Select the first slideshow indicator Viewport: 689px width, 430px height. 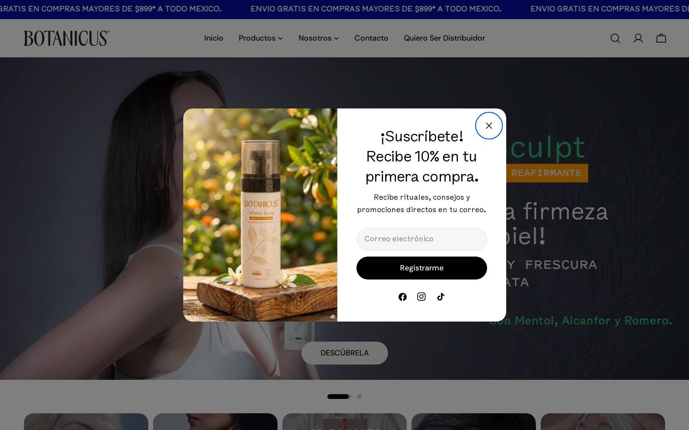pyautogui.click(x=339, y=397)
